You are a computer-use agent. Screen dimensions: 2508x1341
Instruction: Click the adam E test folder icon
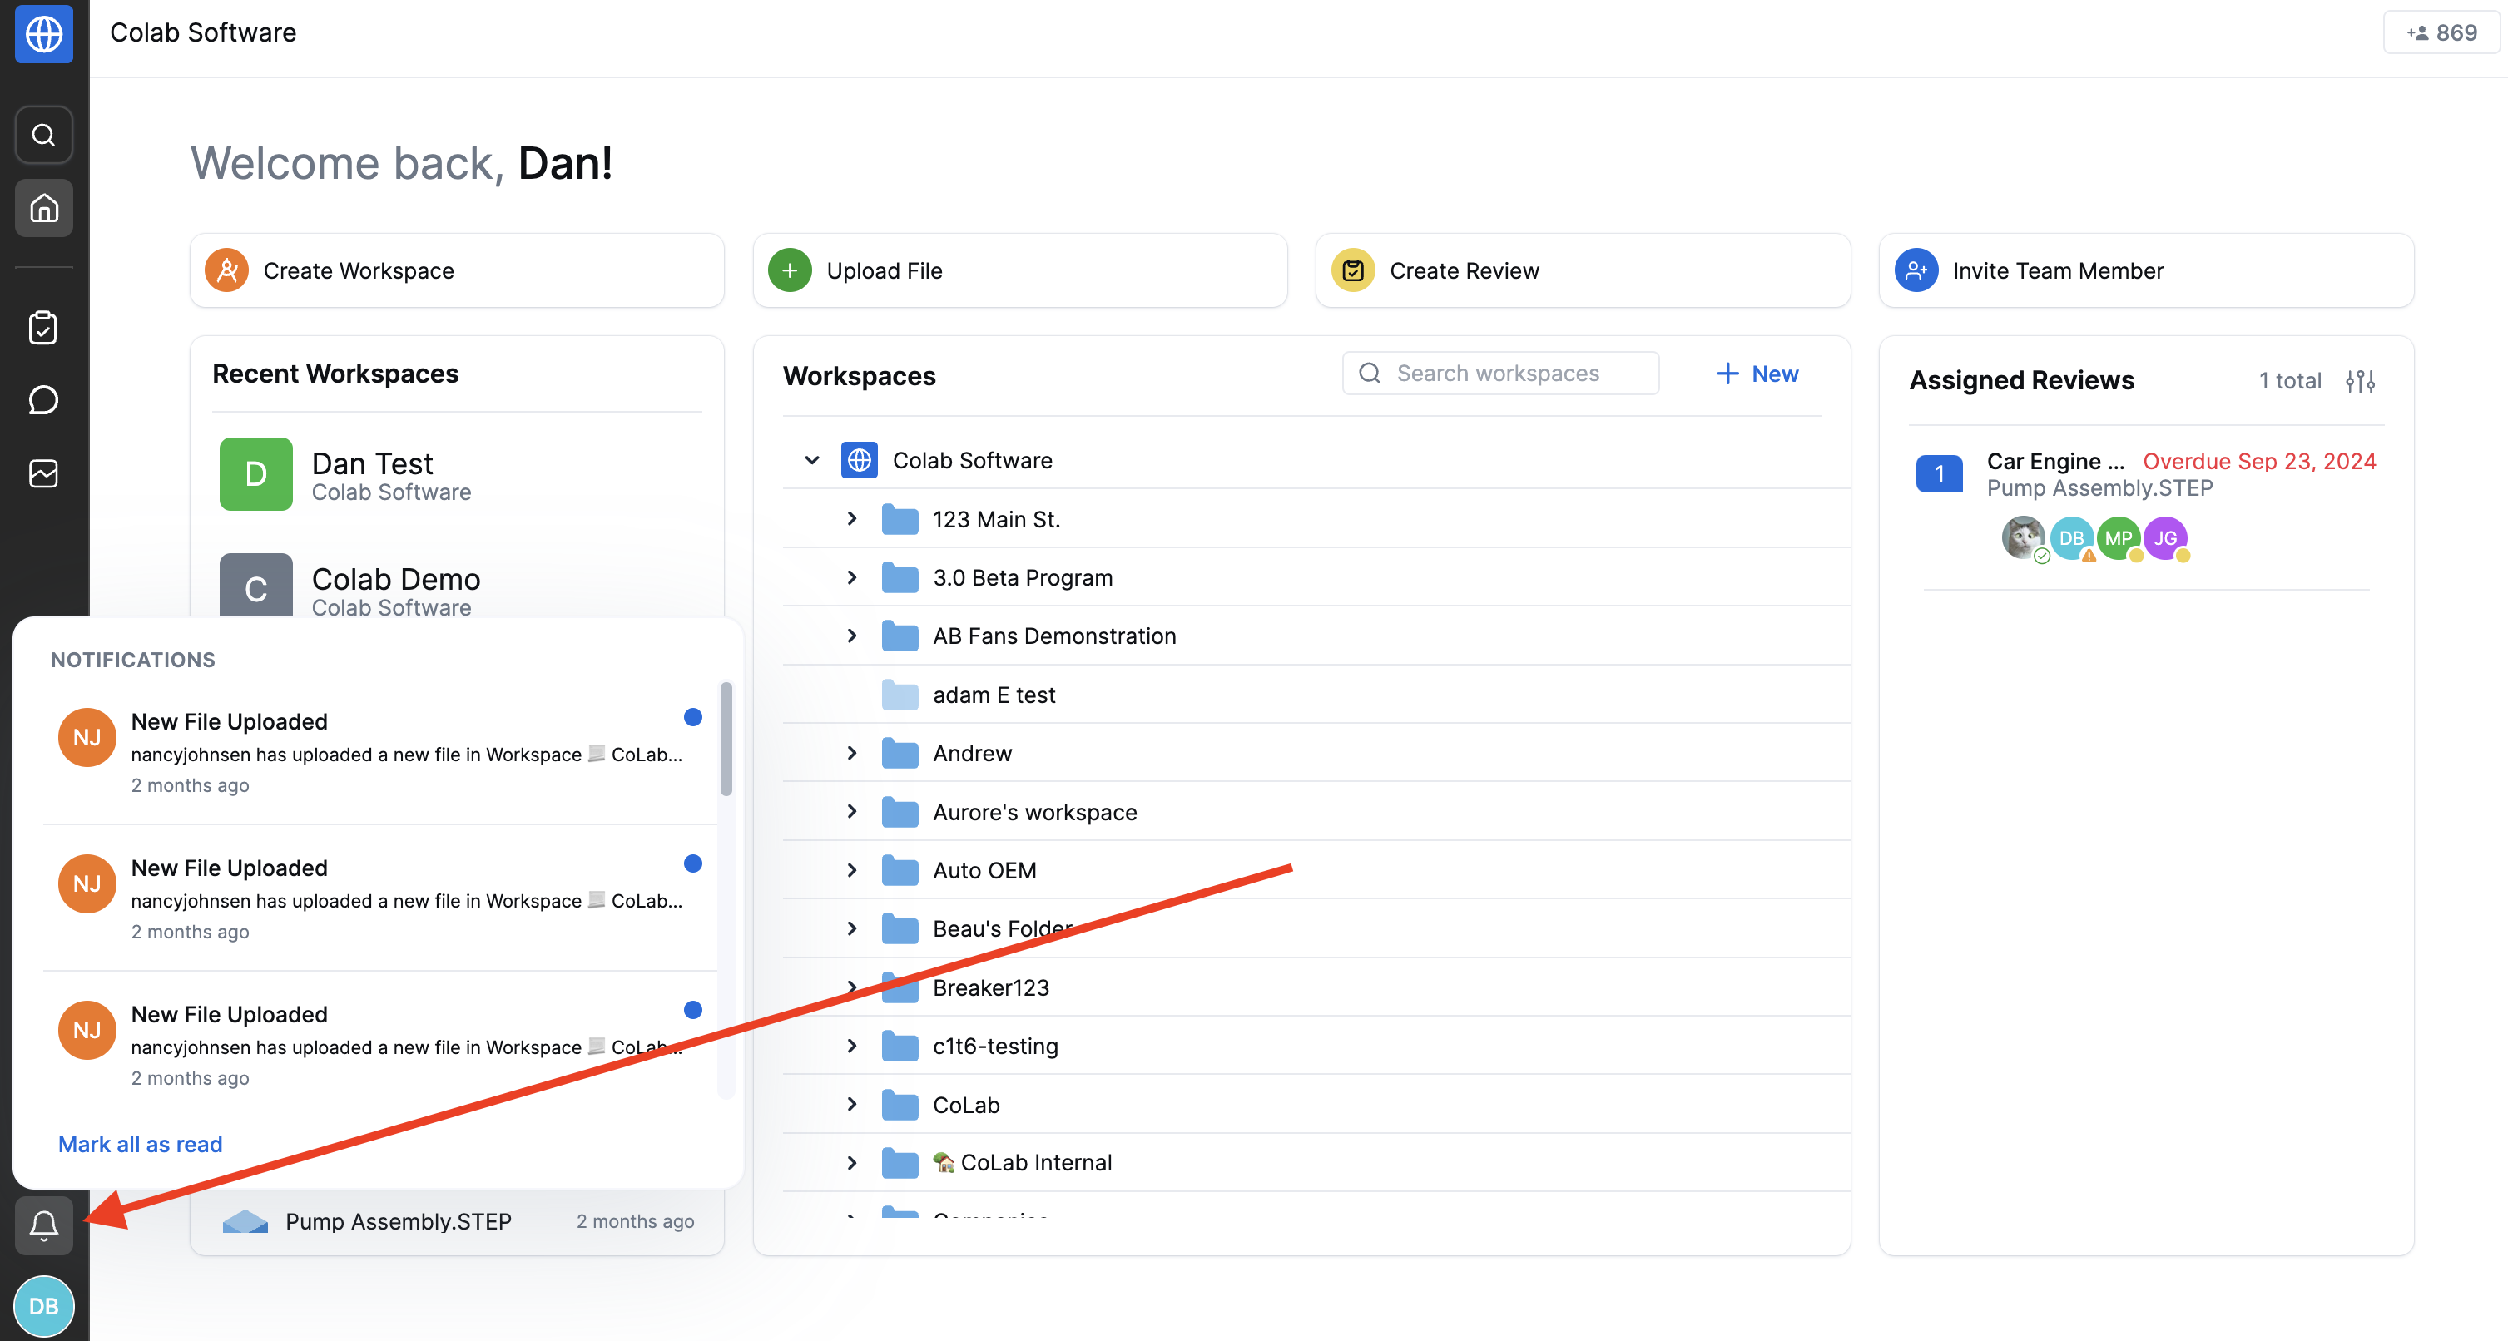[x=900, y=695]
